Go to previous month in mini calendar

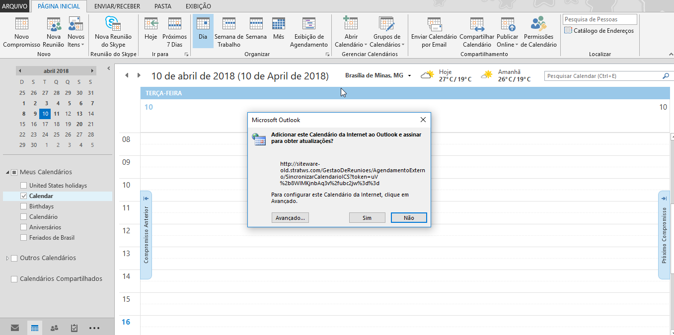pyautogui.click(x=20, y=71)
